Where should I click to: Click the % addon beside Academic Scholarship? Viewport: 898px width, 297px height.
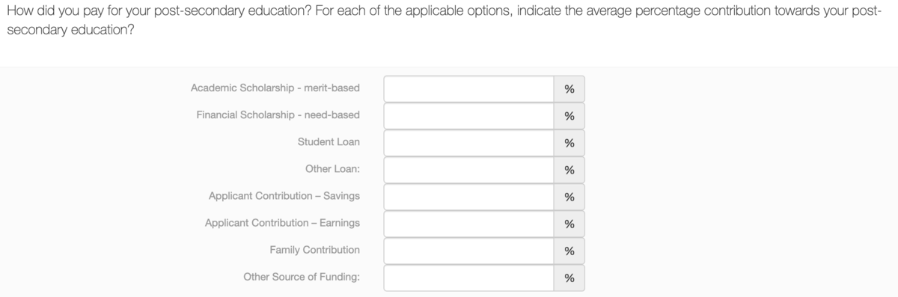pyautogui.click(x=569, y=89)
